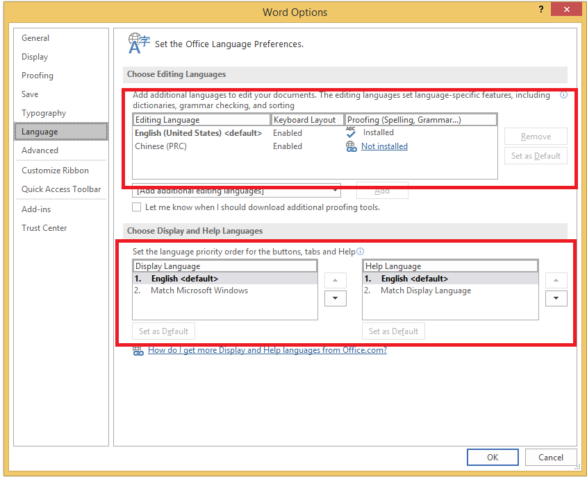Click the Editing Language column header
The height and width of the screenshot is (477, 587).
(x=201, y=120)
